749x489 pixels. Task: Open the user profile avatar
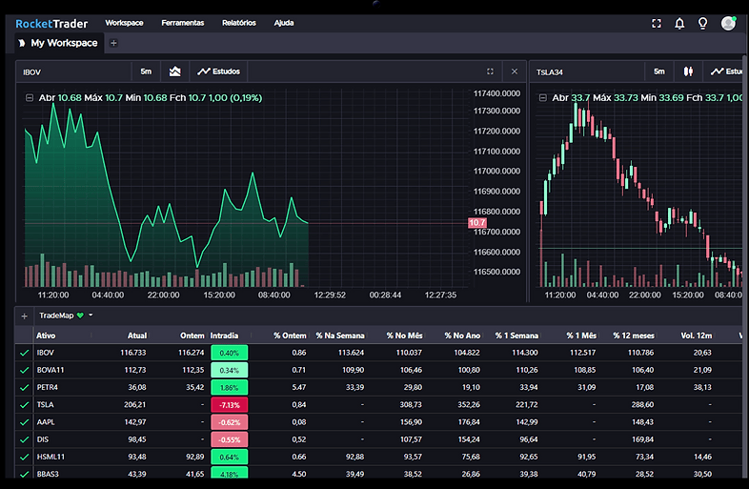click(728, 23)
